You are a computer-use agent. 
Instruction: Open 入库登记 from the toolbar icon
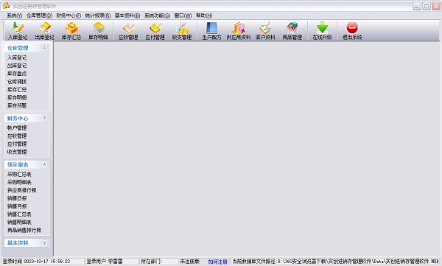18,30
